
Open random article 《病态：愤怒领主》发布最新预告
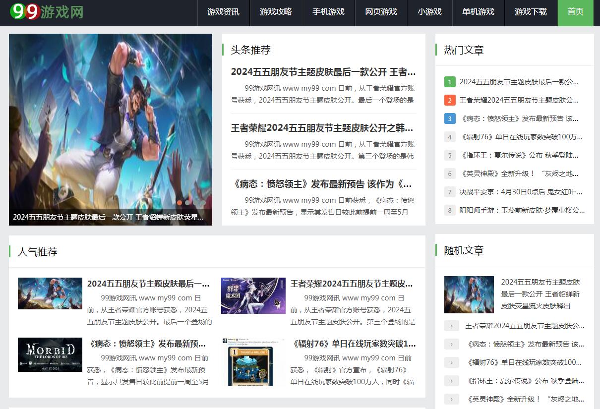[525, 344]
